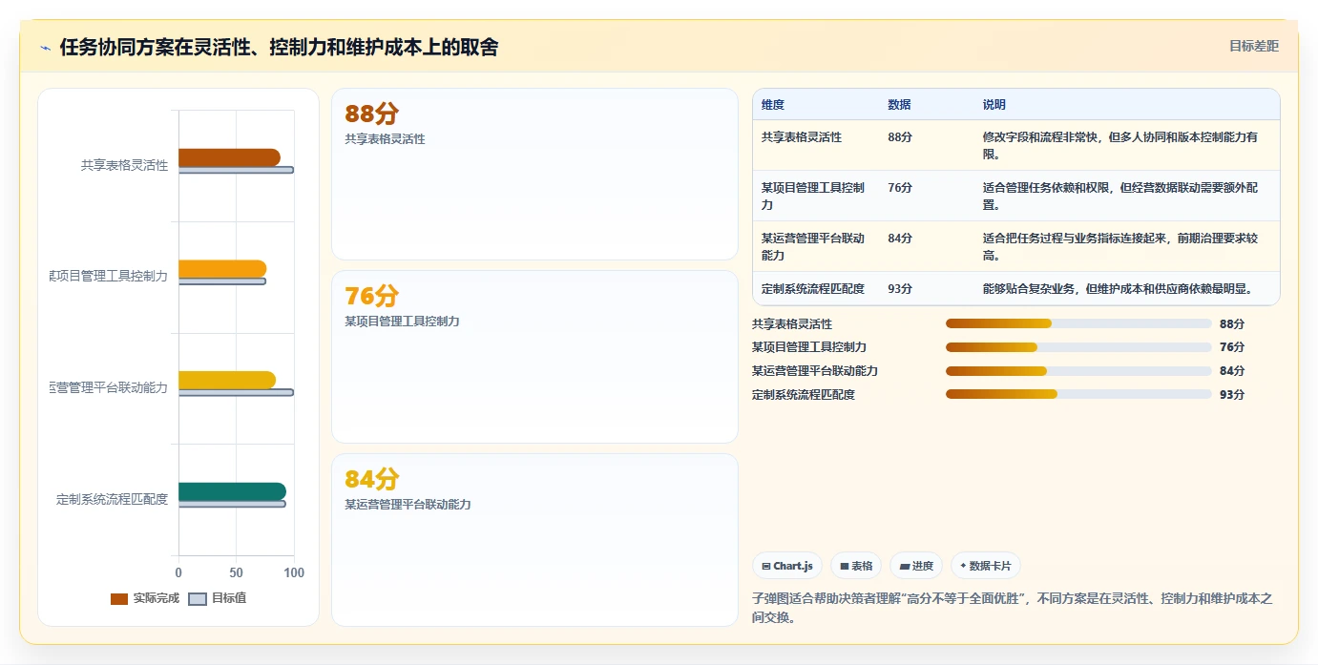
Task: Click the 数据卡片 tag chip
Action: 986,566
